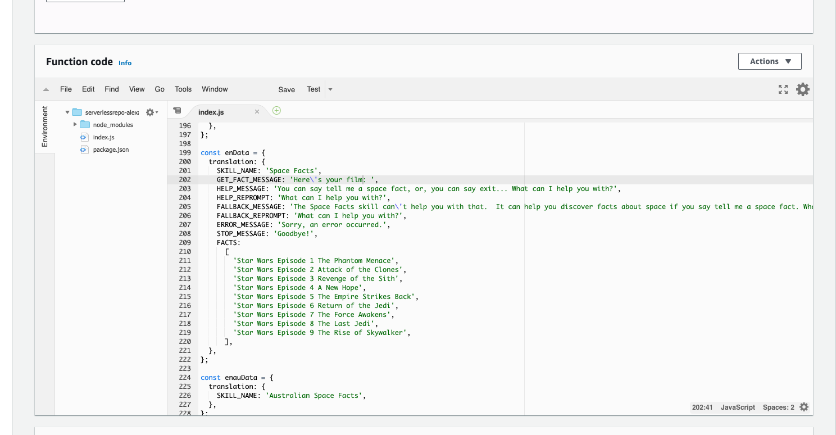Screen dimensions: 836x435
Task: Open status bar settings gear icon
Action: [x=804, y=407]
